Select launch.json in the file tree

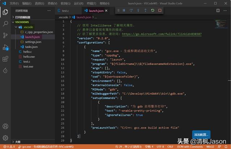[x=33, y=37]
